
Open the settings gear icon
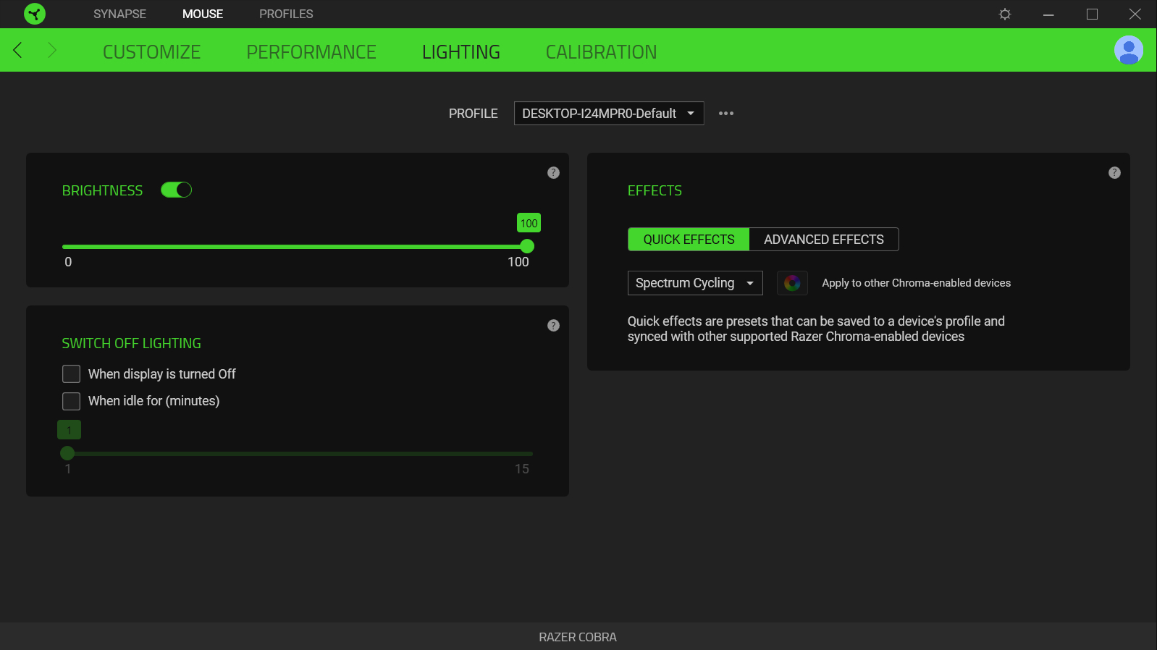1005,14
